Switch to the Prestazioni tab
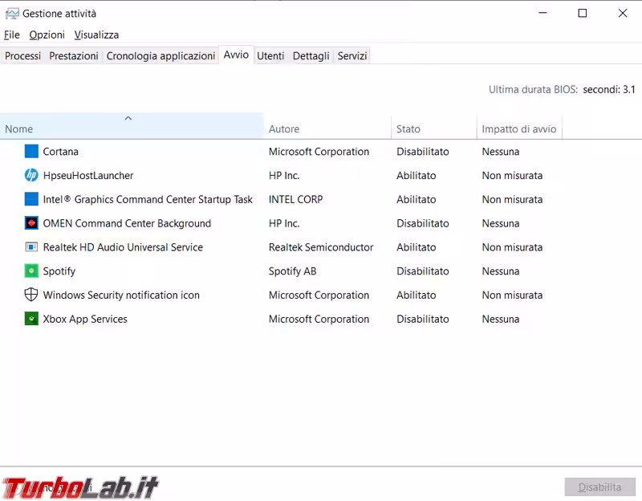 [x=74, y=56]
